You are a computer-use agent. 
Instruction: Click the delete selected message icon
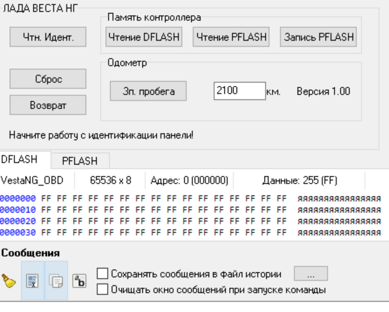click(33, 281)
